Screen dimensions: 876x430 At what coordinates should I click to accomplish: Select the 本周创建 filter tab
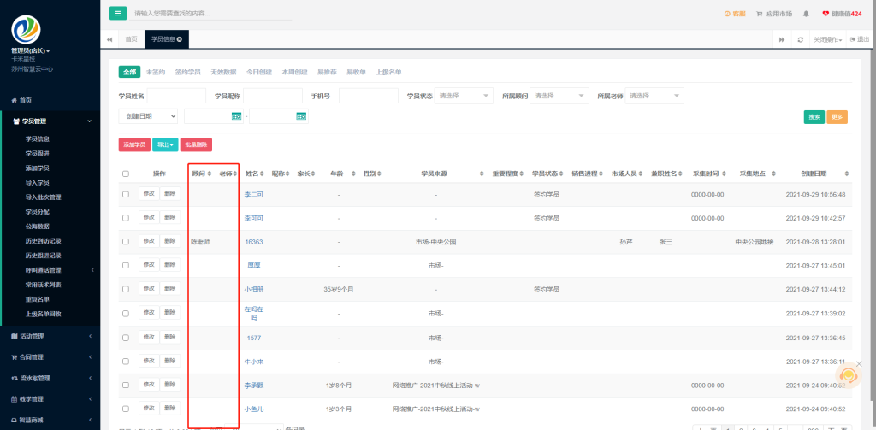coord(294,72)
